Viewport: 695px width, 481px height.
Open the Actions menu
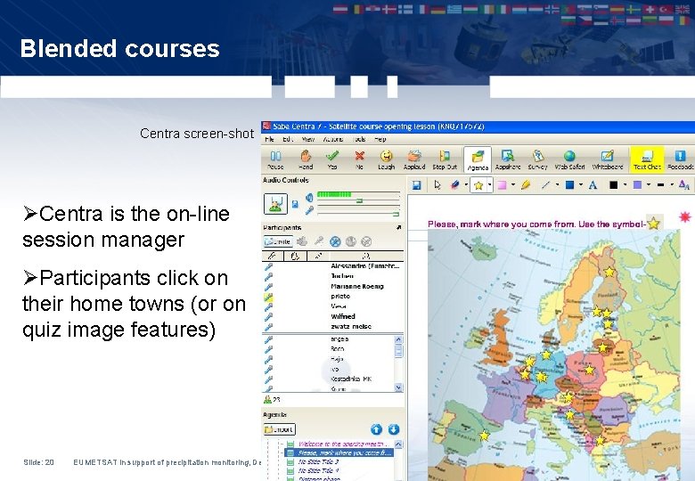click(x=333, y=139)
